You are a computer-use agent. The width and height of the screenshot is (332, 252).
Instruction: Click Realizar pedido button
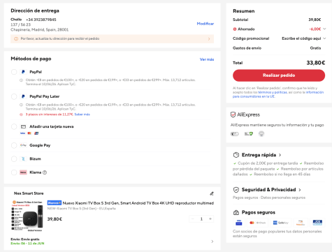279,75
